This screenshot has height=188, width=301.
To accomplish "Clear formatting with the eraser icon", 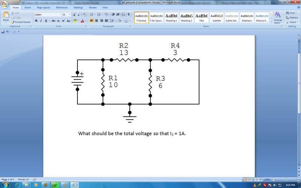I will [x=84, y=15].
